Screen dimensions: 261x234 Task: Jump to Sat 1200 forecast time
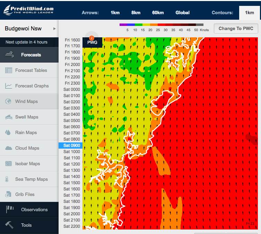(x=71, y=164)
